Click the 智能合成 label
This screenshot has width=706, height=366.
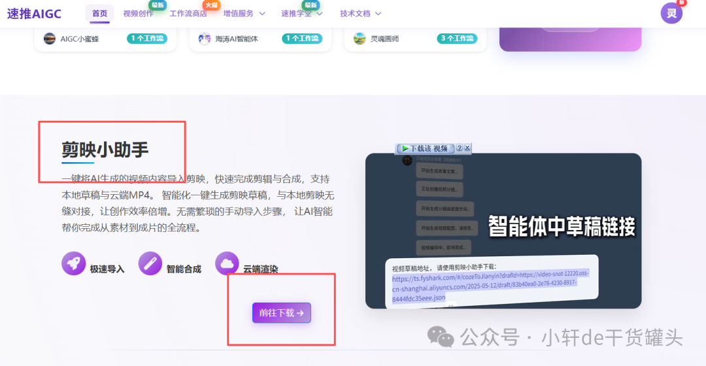(184, 269)
